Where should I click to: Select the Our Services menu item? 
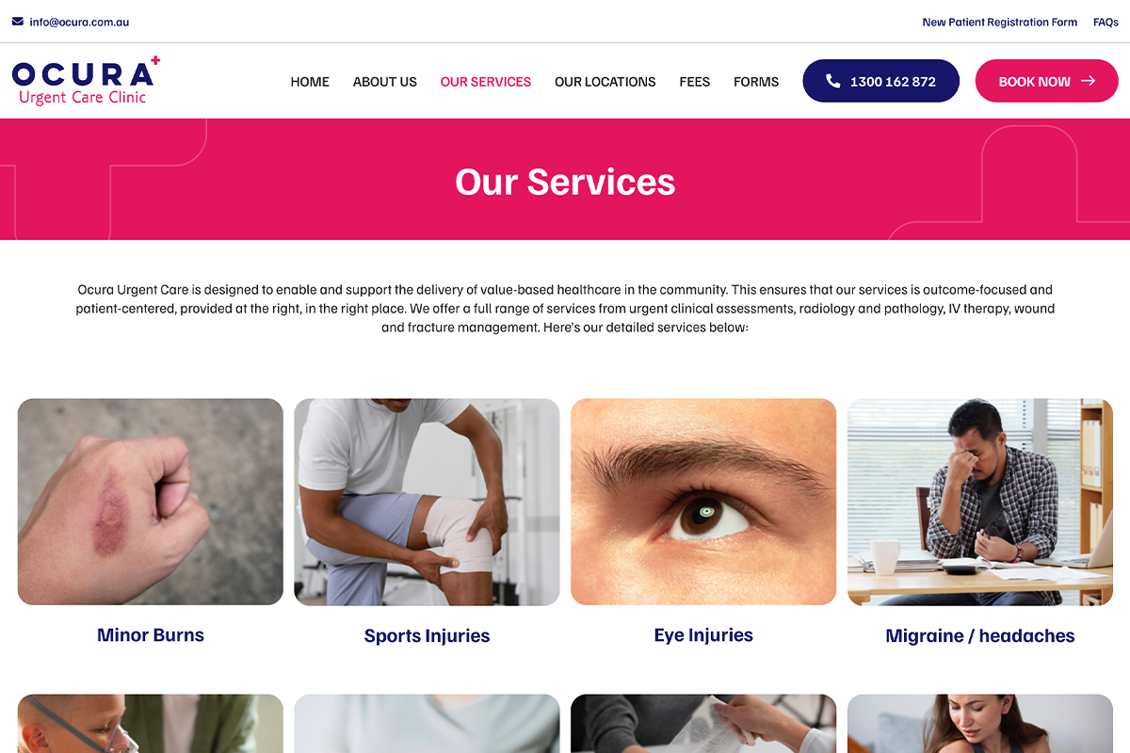pyautogui.click(x=486, y=82)
